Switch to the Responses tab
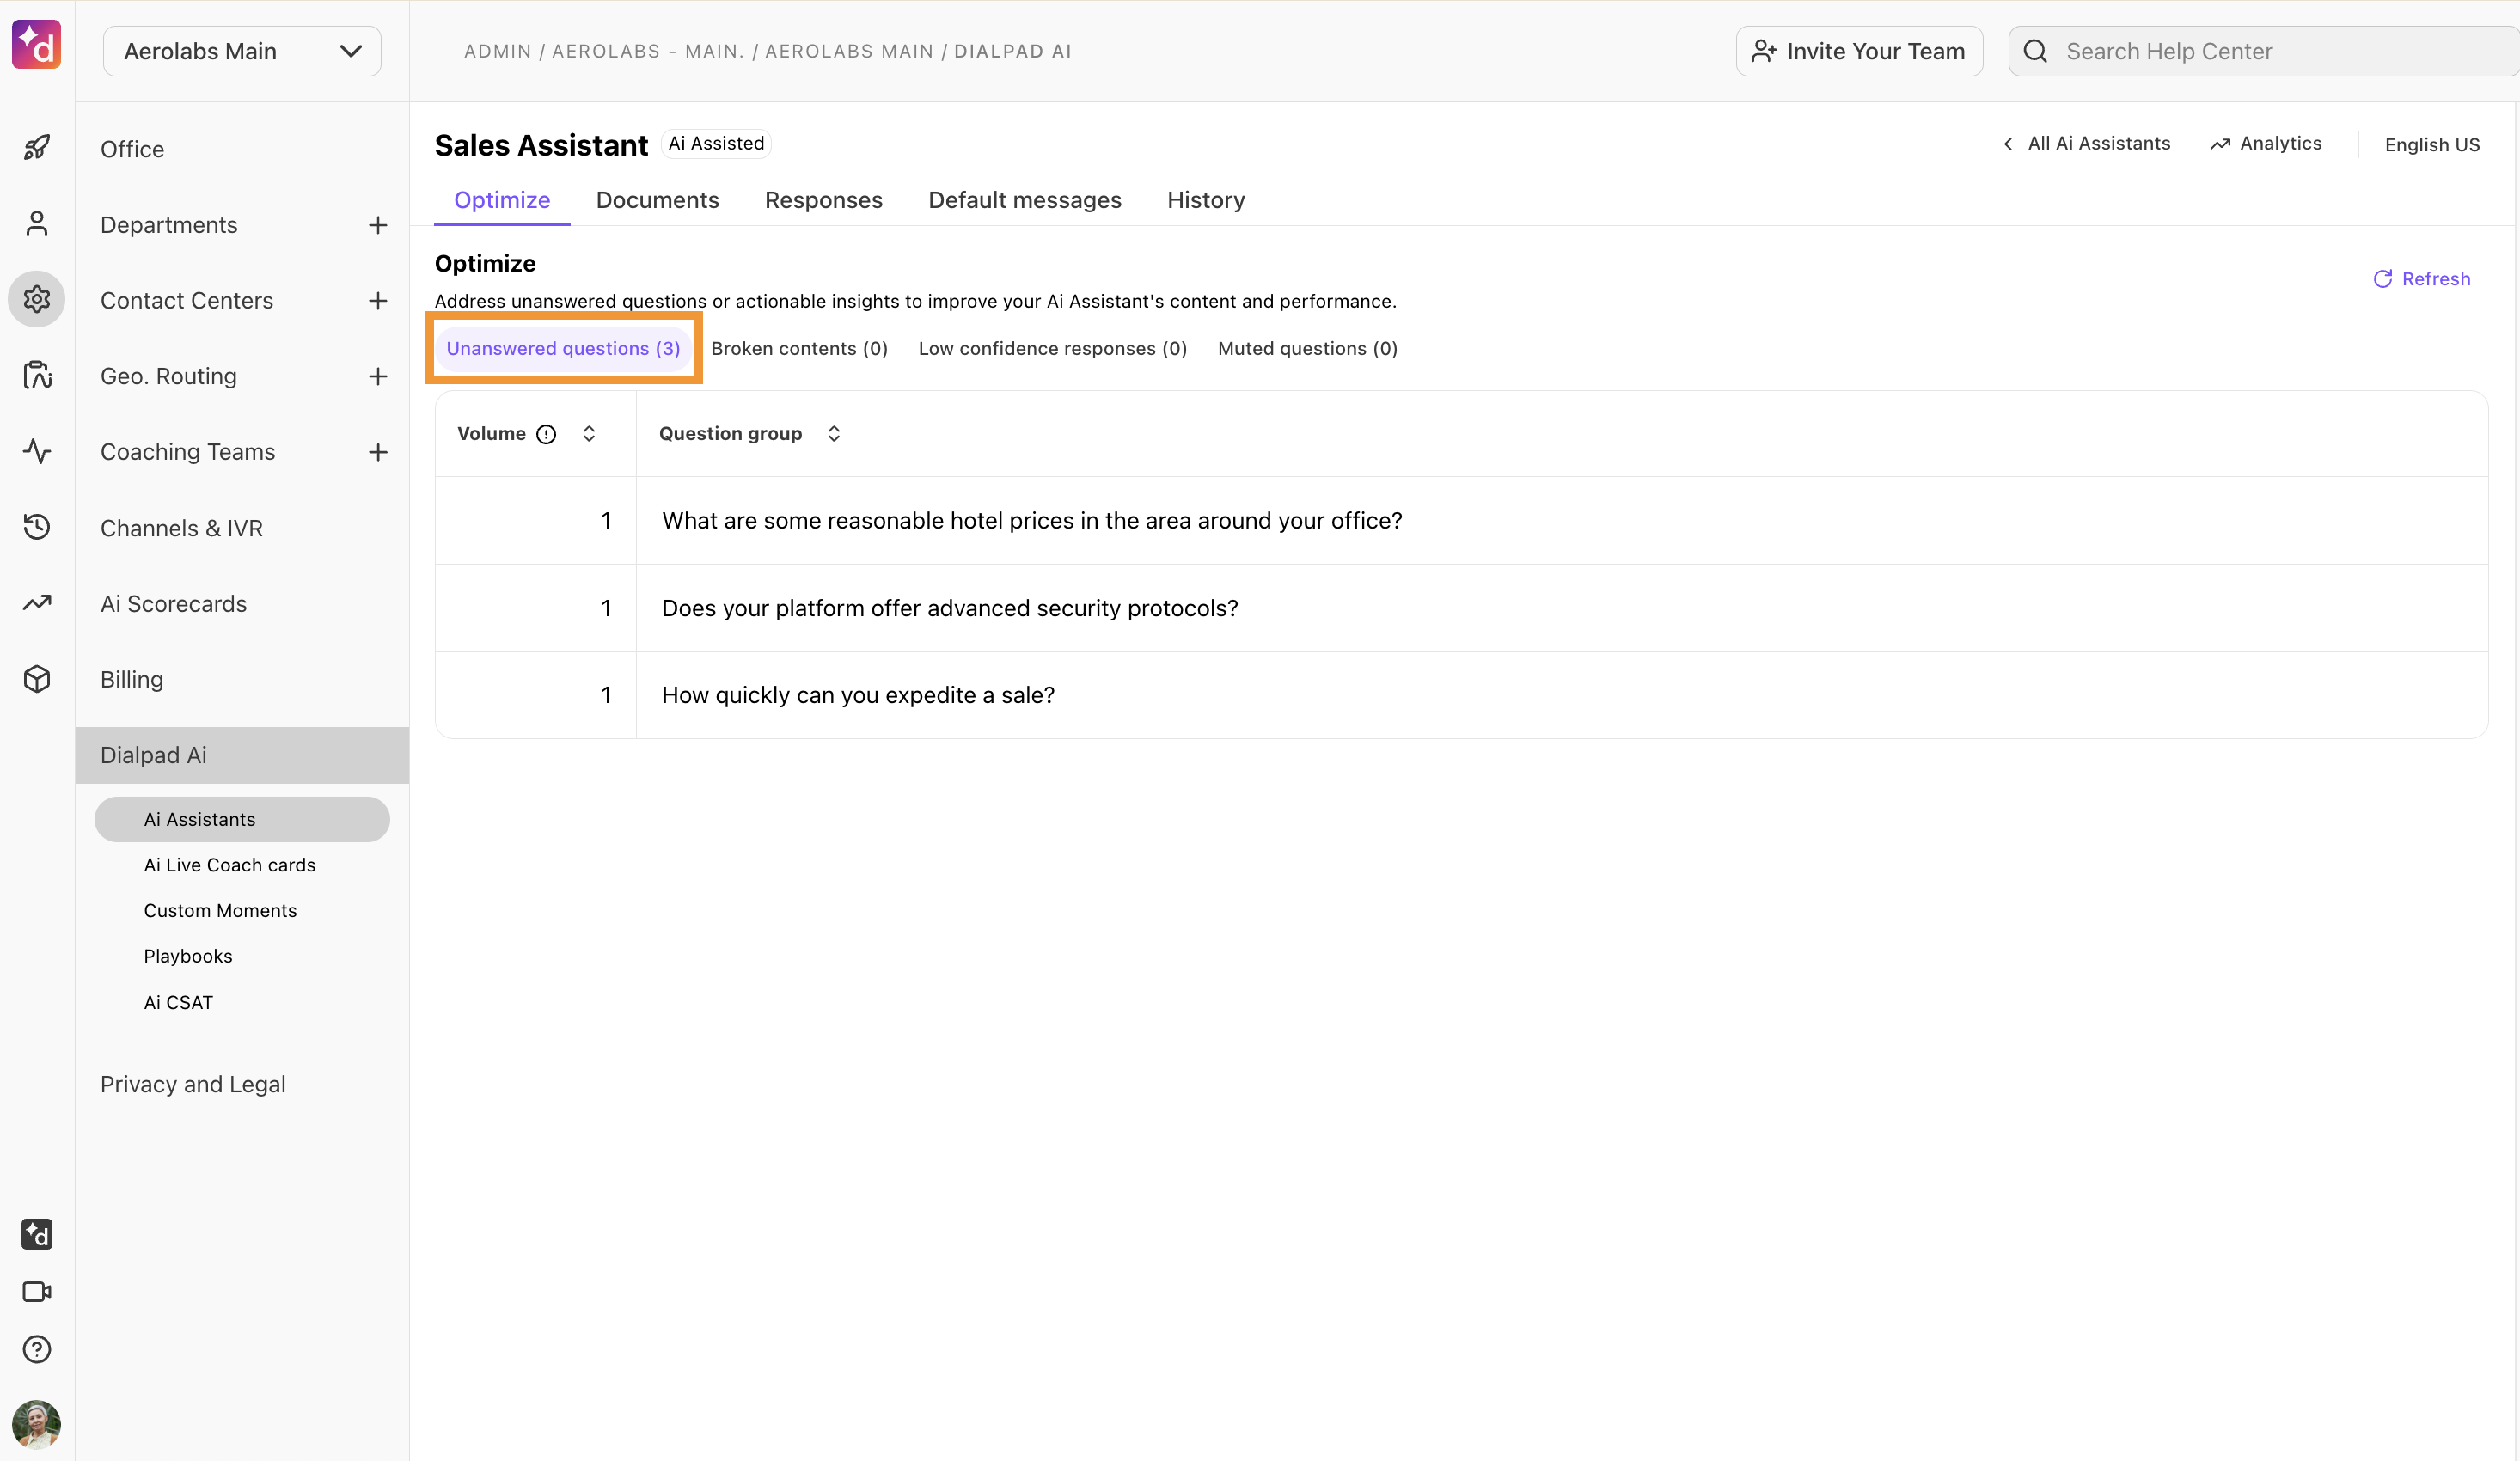 [823, 200]
